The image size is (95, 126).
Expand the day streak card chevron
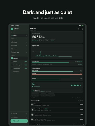(82, 85)
